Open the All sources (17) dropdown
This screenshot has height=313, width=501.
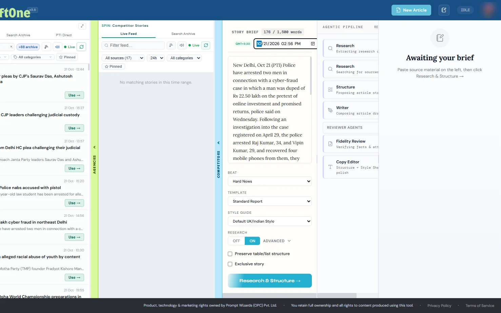(123, 58)
